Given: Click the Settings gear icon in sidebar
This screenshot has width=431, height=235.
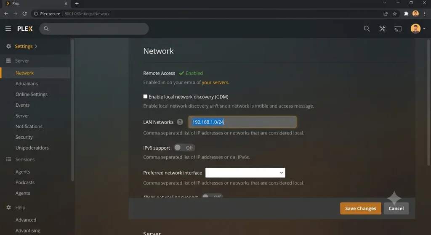Looking at the screenshot, I should (9, 46).
